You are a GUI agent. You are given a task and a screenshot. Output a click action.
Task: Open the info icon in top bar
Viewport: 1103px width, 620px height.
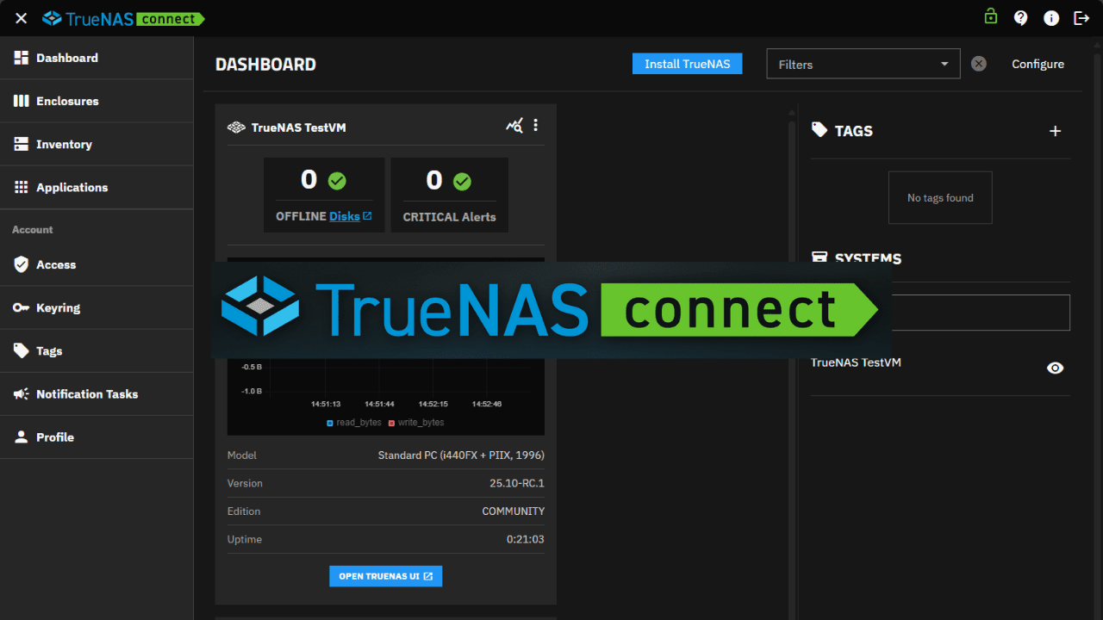click(x=1051, y=18)
